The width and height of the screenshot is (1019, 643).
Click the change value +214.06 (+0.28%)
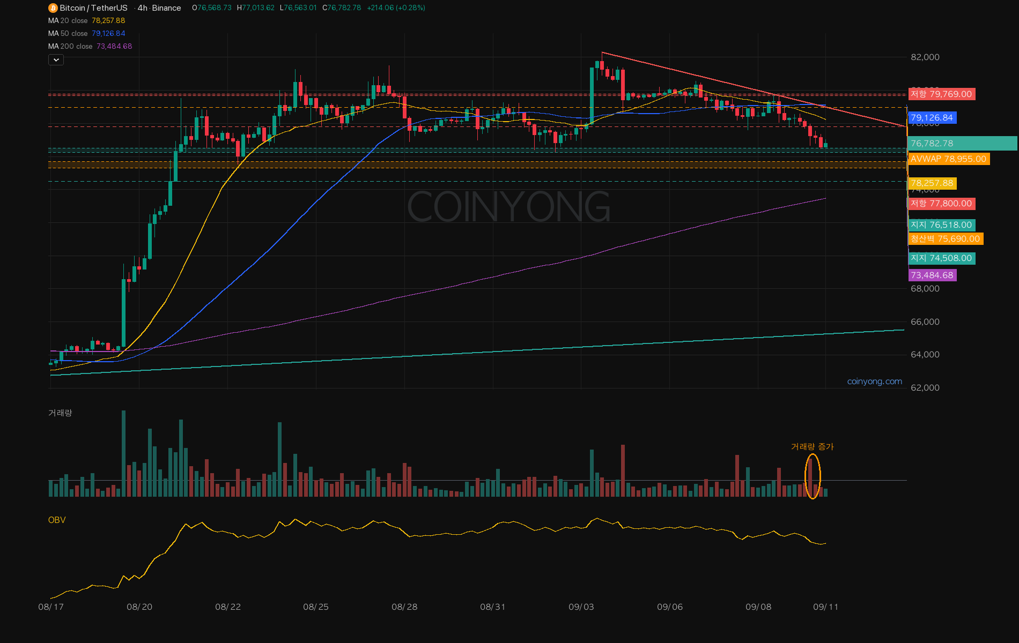point(396,8)
